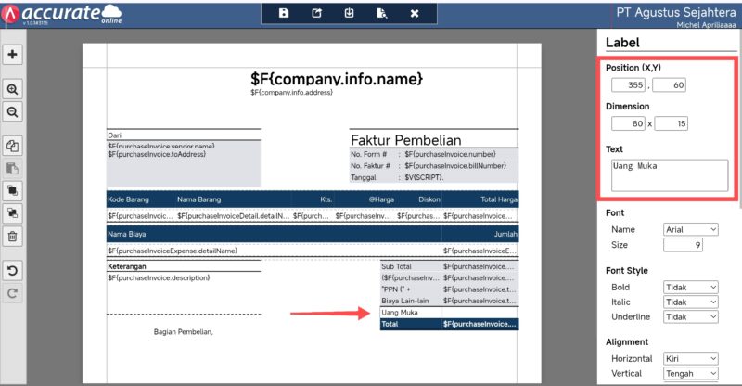Open the Horizontal alignment dropdown
Viewport: 742px width, 386px height.
[690, 358]
